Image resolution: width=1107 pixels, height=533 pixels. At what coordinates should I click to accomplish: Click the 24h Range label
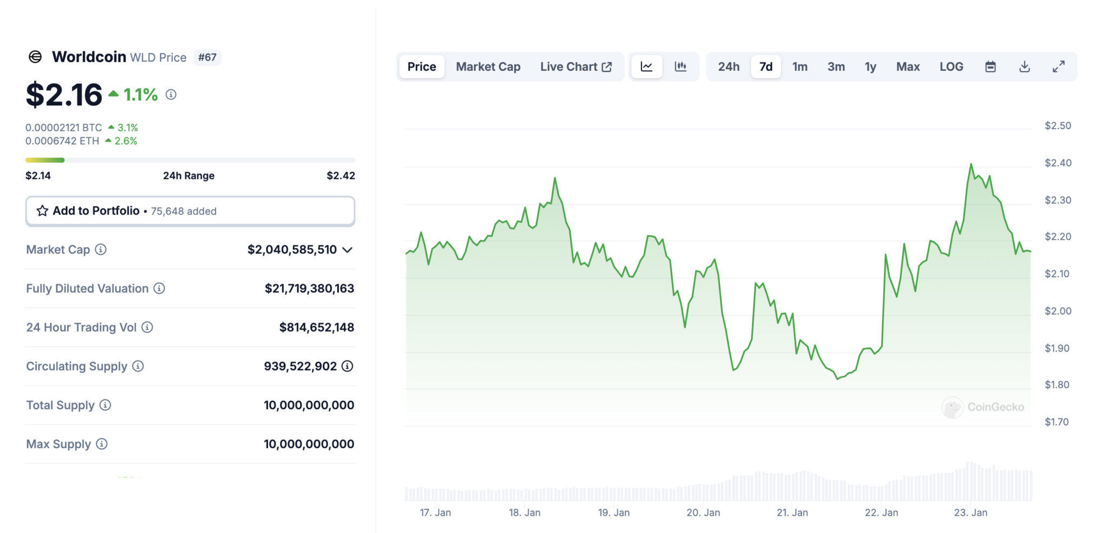189,176
